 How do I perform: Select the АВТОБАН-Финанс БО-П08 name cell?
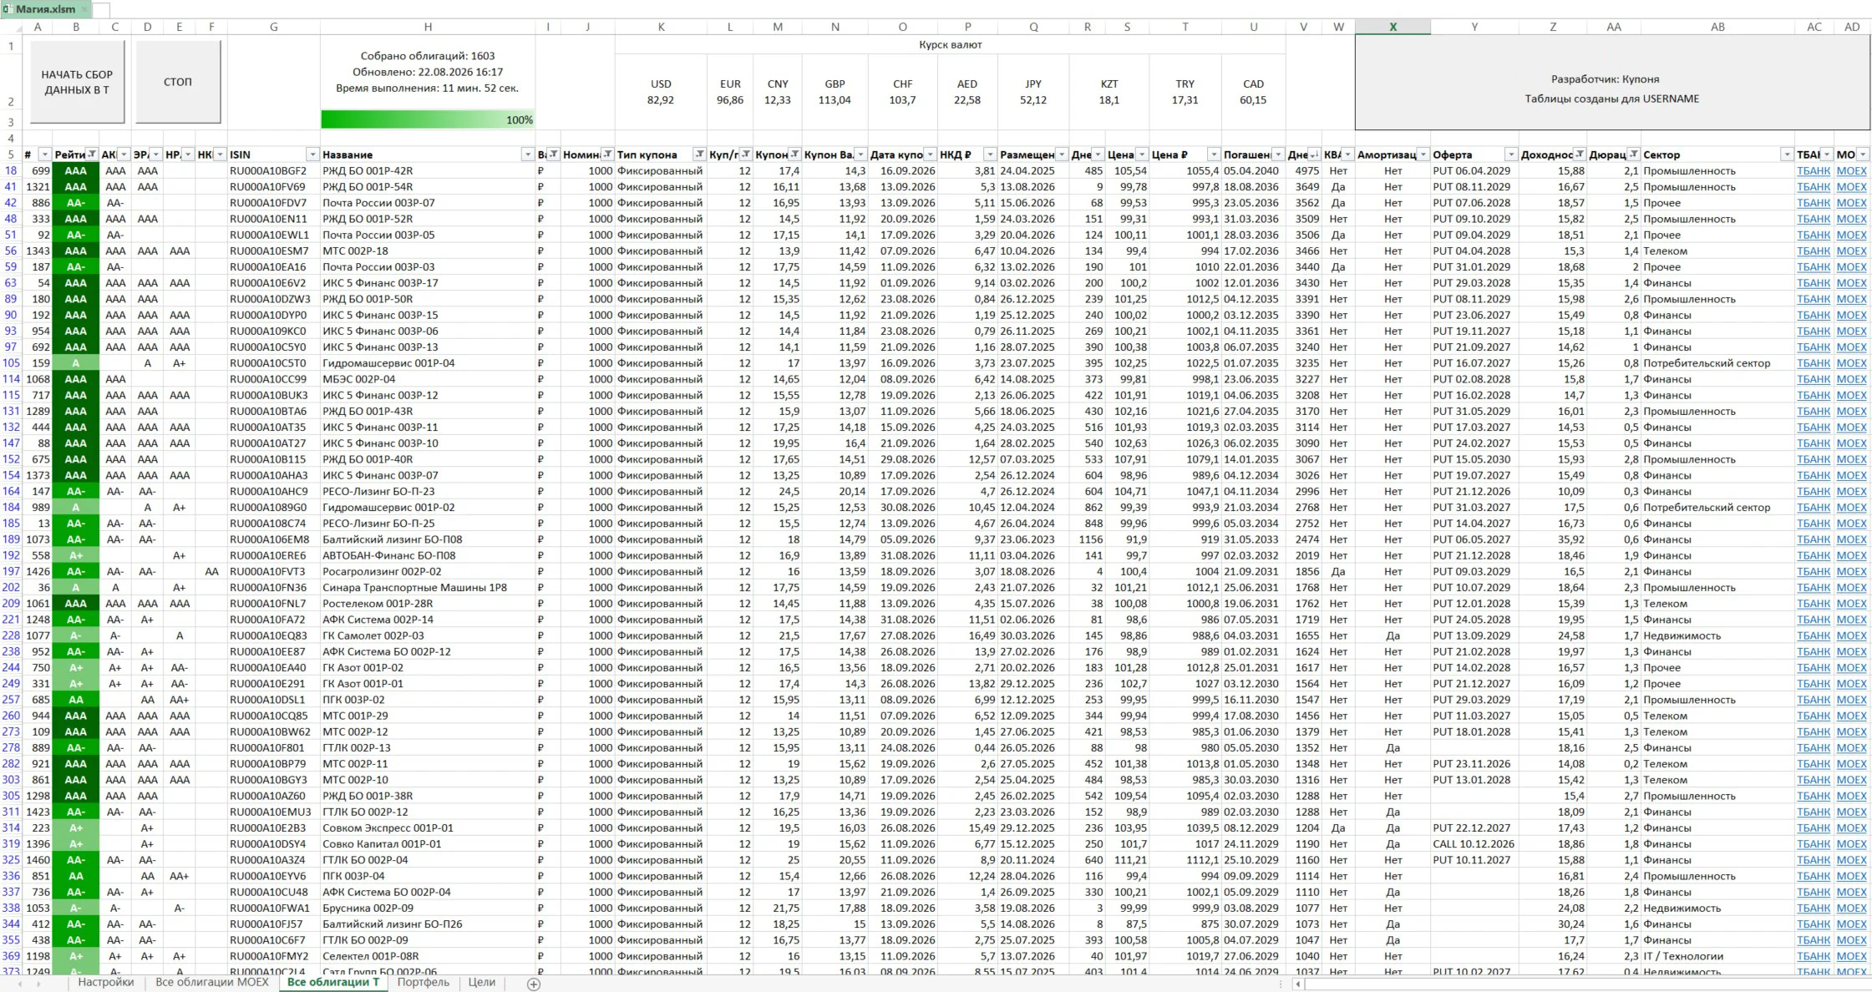pos(428,556)
